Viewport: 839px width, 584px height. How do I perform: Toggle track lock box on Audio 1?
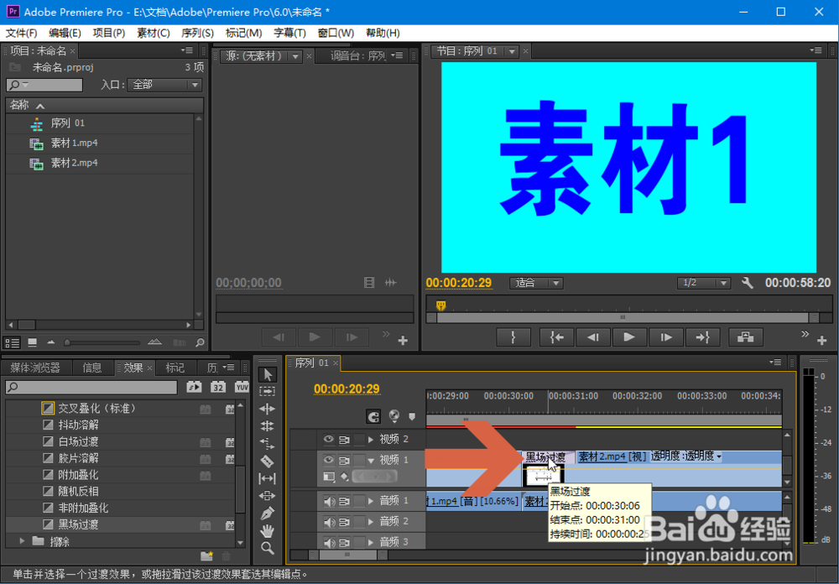click(358, 501)
